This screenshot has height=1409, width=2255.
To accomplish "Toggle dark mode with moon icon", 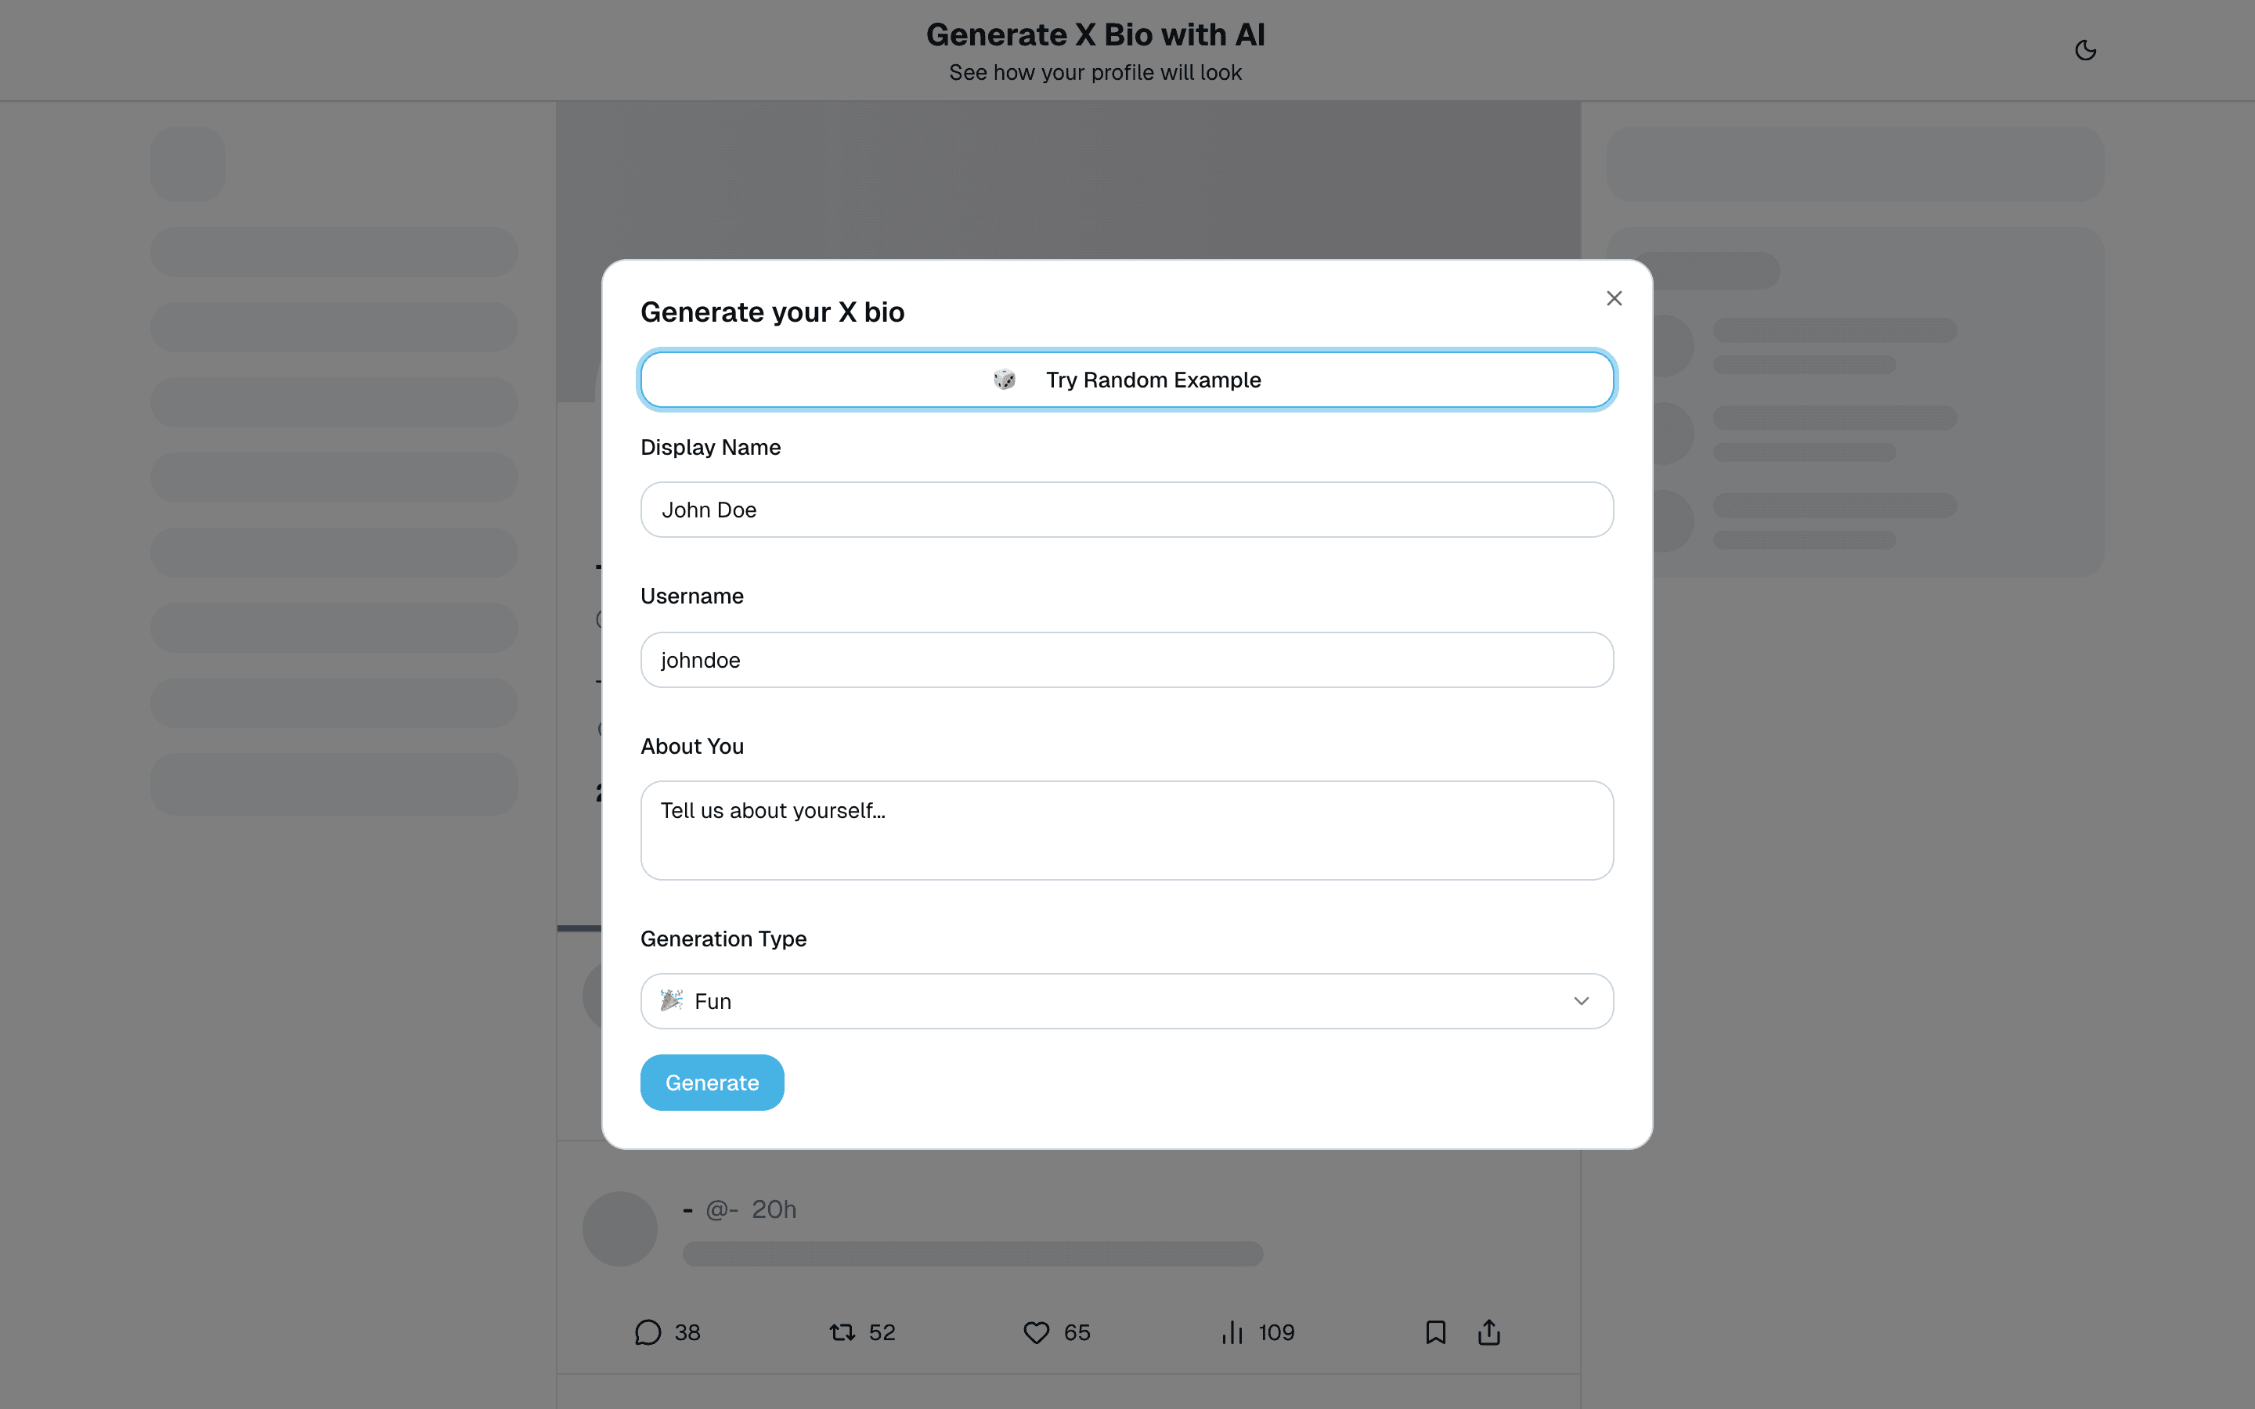I will pos(2085,50).
